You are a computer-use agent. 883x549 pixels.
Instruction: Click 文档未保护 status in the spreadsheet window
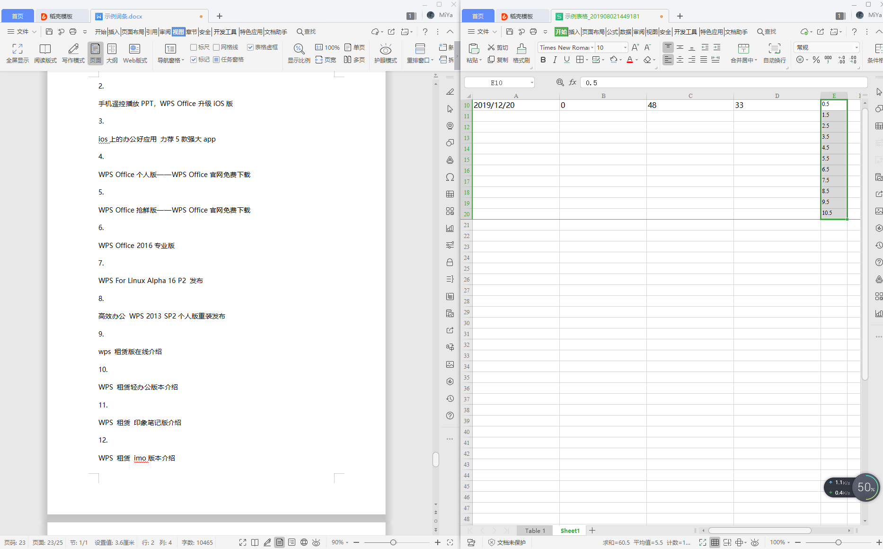pos(507,542)
